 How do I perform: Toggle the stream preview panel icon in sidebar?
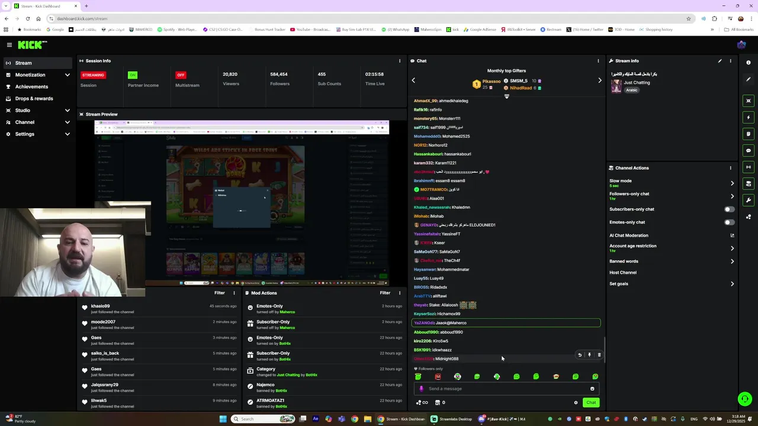click(749, 101)
